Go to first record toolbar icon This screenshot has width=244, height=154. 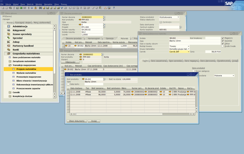coord(47,8)
